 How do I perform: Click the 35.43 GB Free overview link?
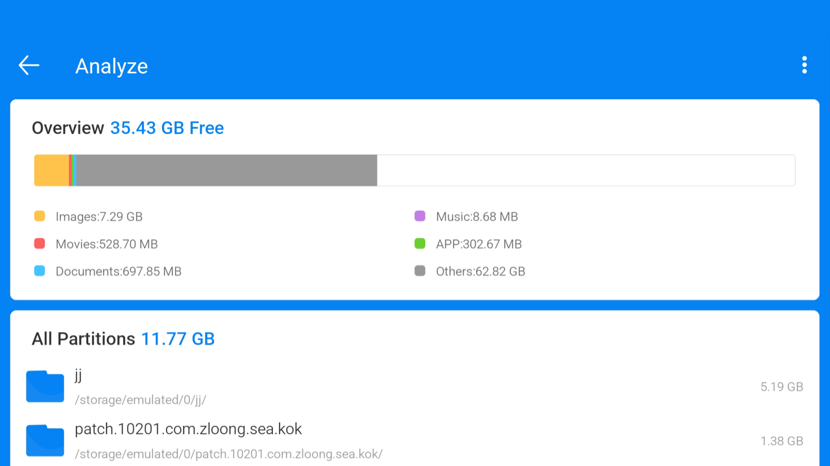pos(167,128)
